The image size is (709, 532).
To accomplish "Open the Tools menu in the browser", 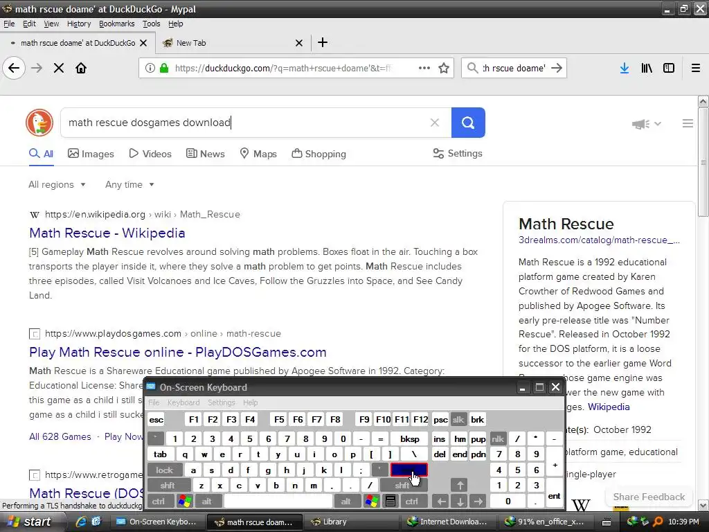I will click(151, 24).
